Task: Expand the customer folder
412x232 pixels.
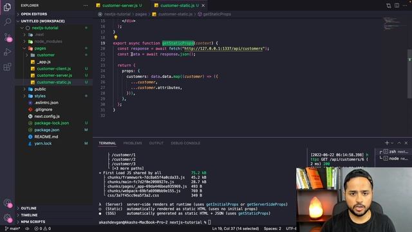Action: [x=46, y=55]
